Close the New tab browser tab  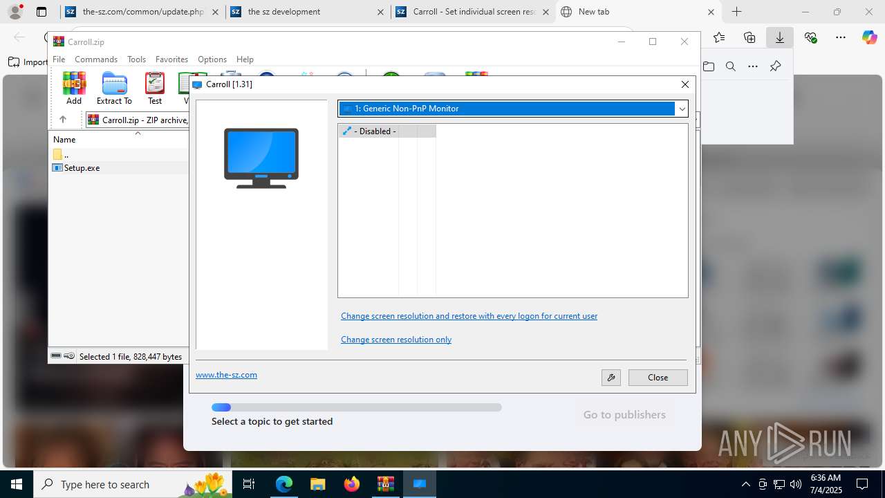pos(711,12)
